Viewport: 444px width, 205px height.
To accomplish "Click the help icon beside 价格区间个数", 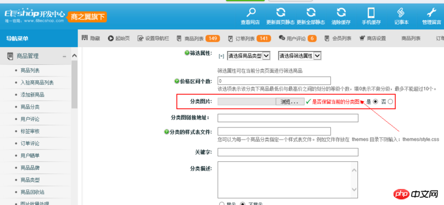I will click(177, 81).
